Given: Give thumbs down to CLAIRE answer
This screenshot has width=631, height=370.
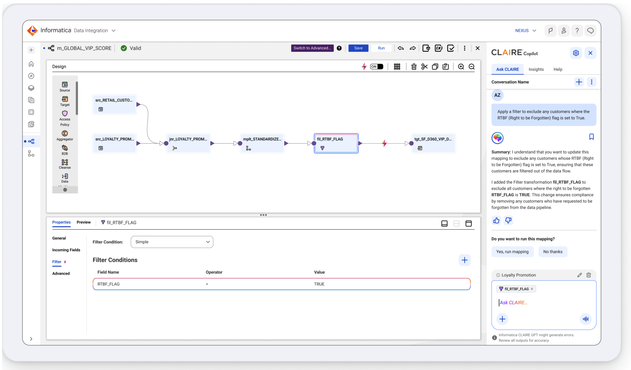Looking at the screenshot, I should [x=508, y=221].
